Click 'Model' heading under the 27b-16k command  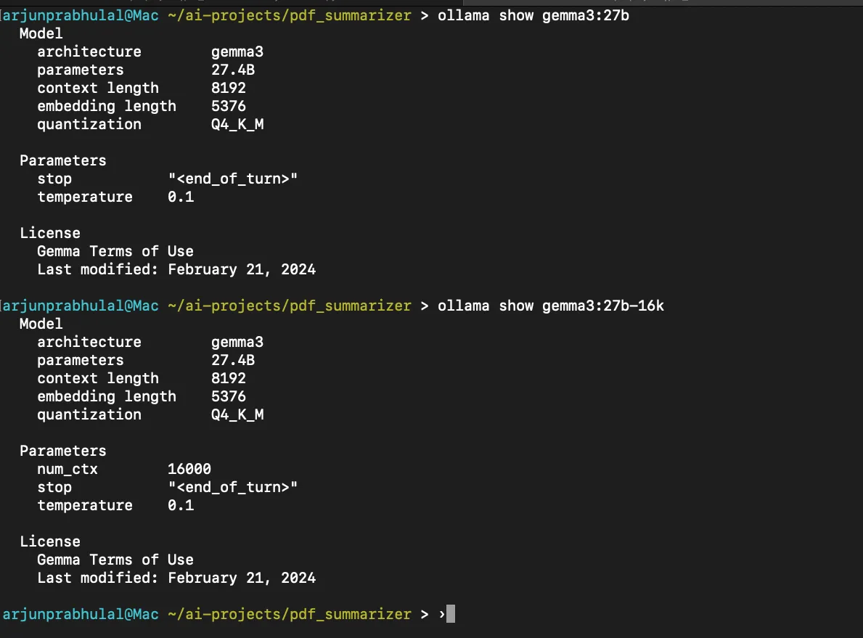41,324
